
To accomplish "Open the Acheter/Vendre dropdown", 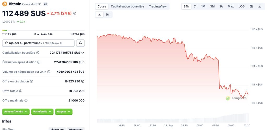I will pyautogui.click(x=16, y=112).
